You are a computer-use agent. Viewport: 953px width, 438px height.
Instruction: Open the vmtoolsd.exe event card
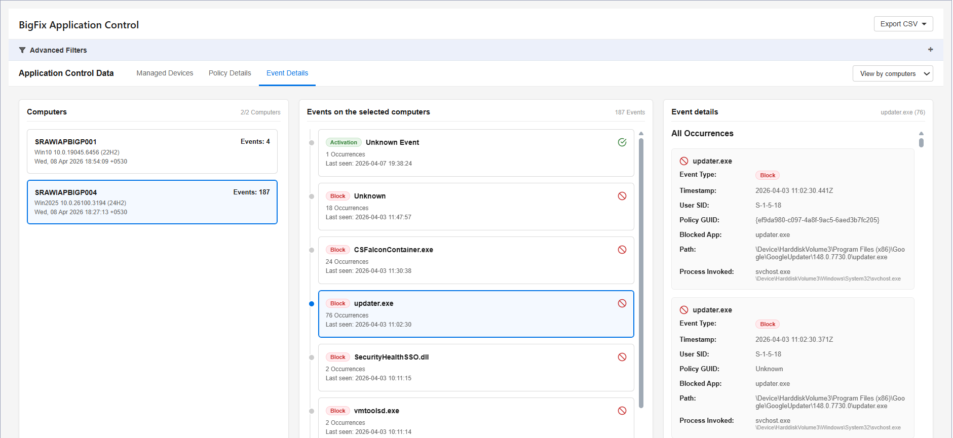pyautogui.click(x=476, y=418)
